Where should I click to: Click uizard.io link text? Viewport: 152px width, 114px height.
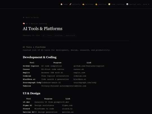tap(67, 109)
